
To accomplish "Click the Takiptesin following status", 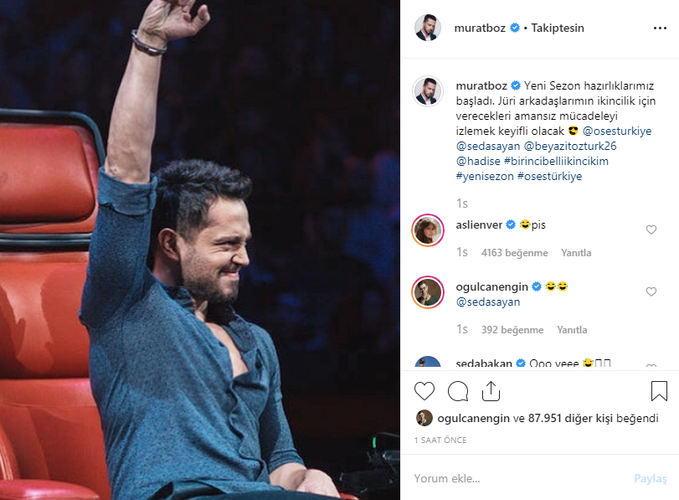I will tap(558, 28).
